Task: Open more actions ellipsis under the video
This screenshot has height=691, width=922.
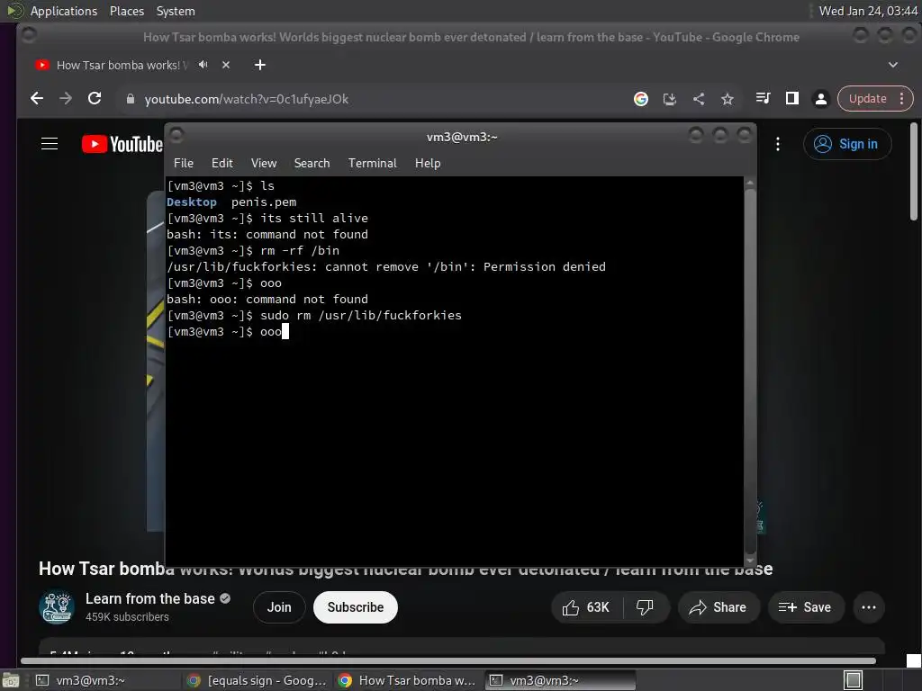Action: 869,607
